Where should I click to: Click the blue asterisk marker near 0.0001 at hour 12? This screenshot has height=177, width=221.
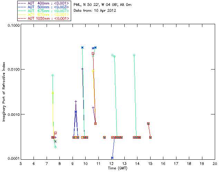[x=112, y=158]
